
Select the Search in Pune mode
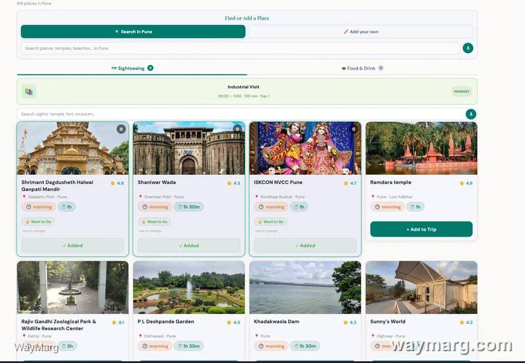(x=133, y=31)
